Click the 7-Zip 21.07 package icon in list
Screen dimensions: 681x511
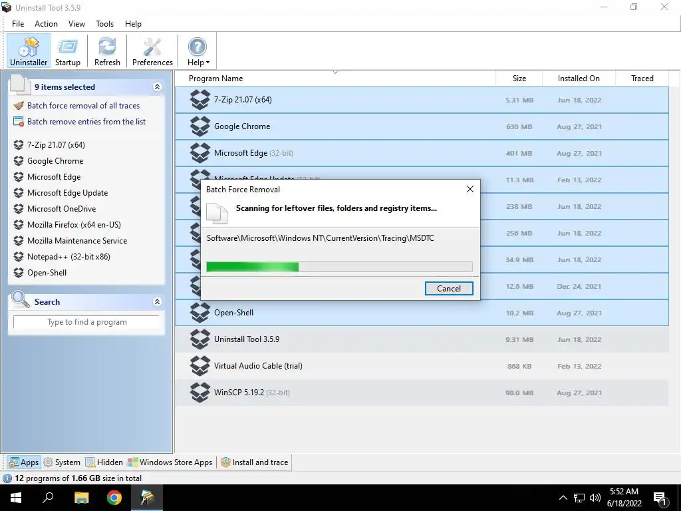200,100
